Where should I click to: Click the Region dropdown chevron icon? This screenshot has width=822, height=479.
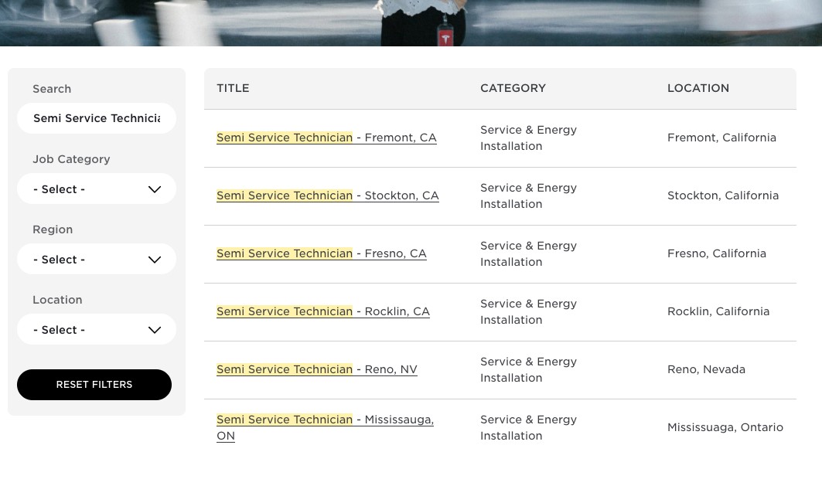tap(154, 260)
